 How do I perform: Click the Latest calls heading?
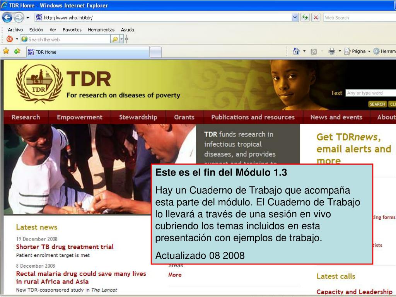click(336, 276)
